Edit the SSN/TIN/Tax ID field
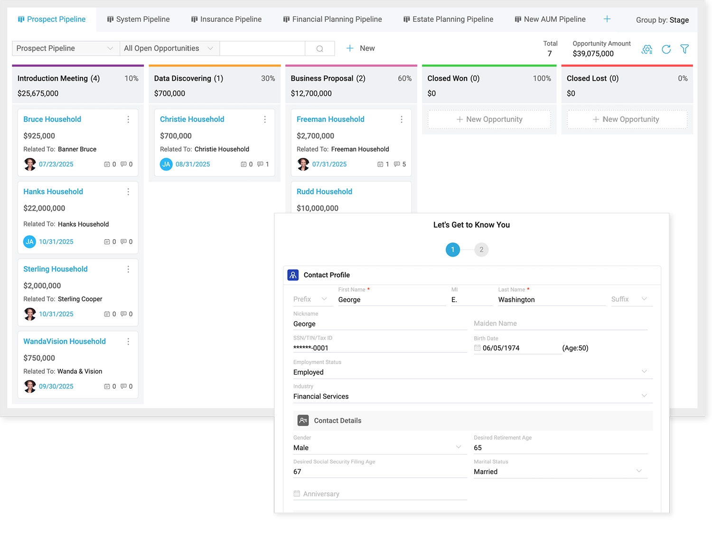The image size is (712, 556). tap(380, 348)
